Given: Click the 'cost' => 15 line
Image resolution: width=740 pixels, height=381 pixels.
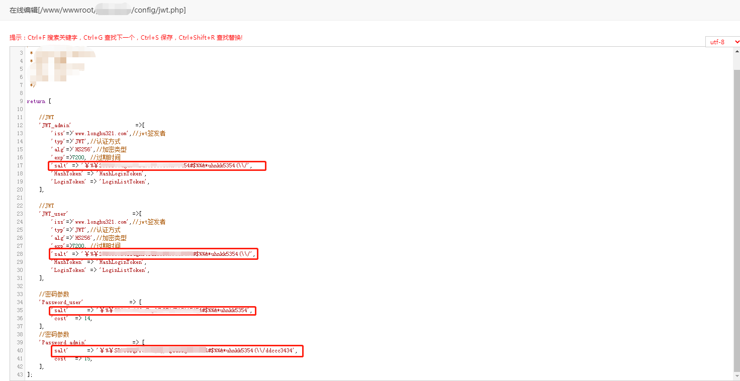Looking at the screenshot, I should (73, 358).
